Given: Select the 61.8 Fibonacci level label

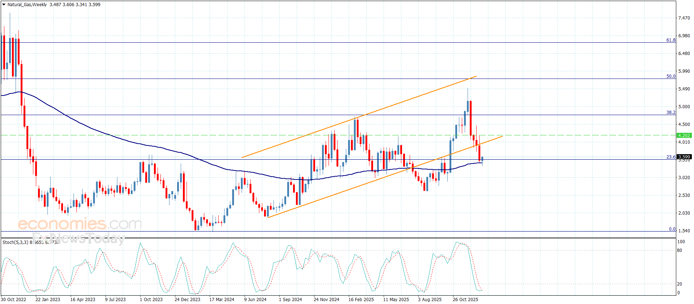Looking at the screenshot, I should 671,40.
